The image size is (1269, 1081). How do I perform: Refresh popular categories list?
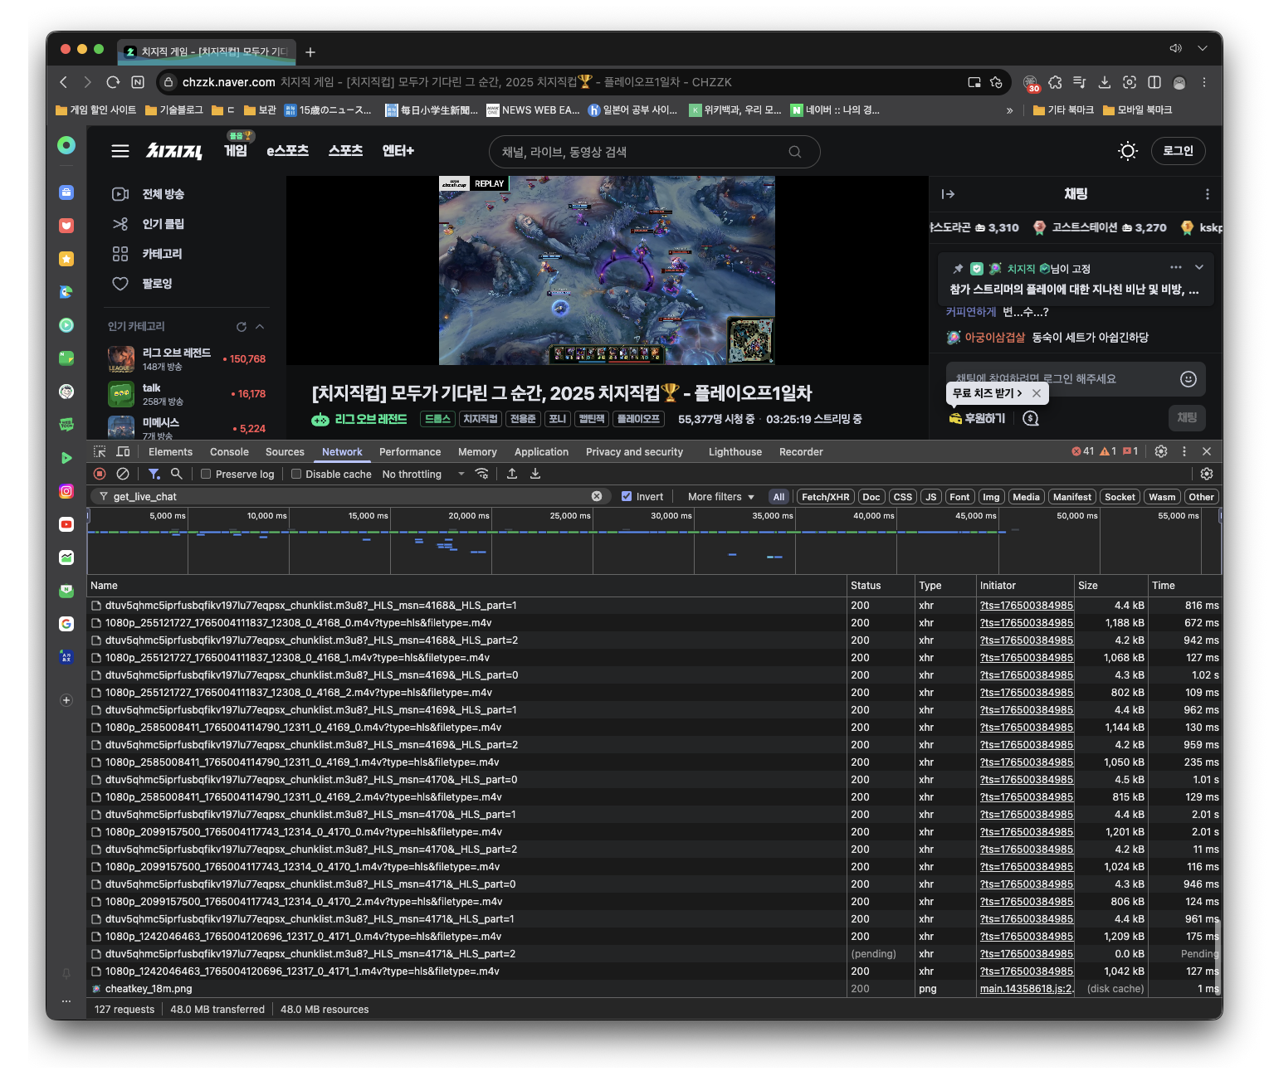tap(241, 327)
